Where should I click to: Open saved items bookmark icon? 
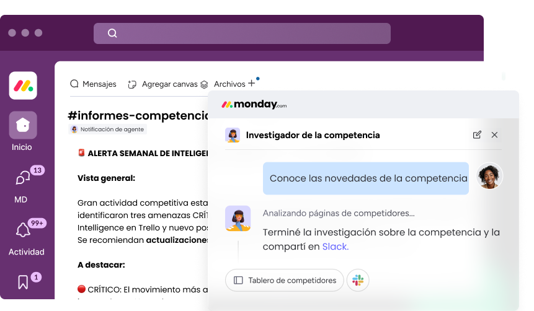pyautogui.click(x=23, y=282)
